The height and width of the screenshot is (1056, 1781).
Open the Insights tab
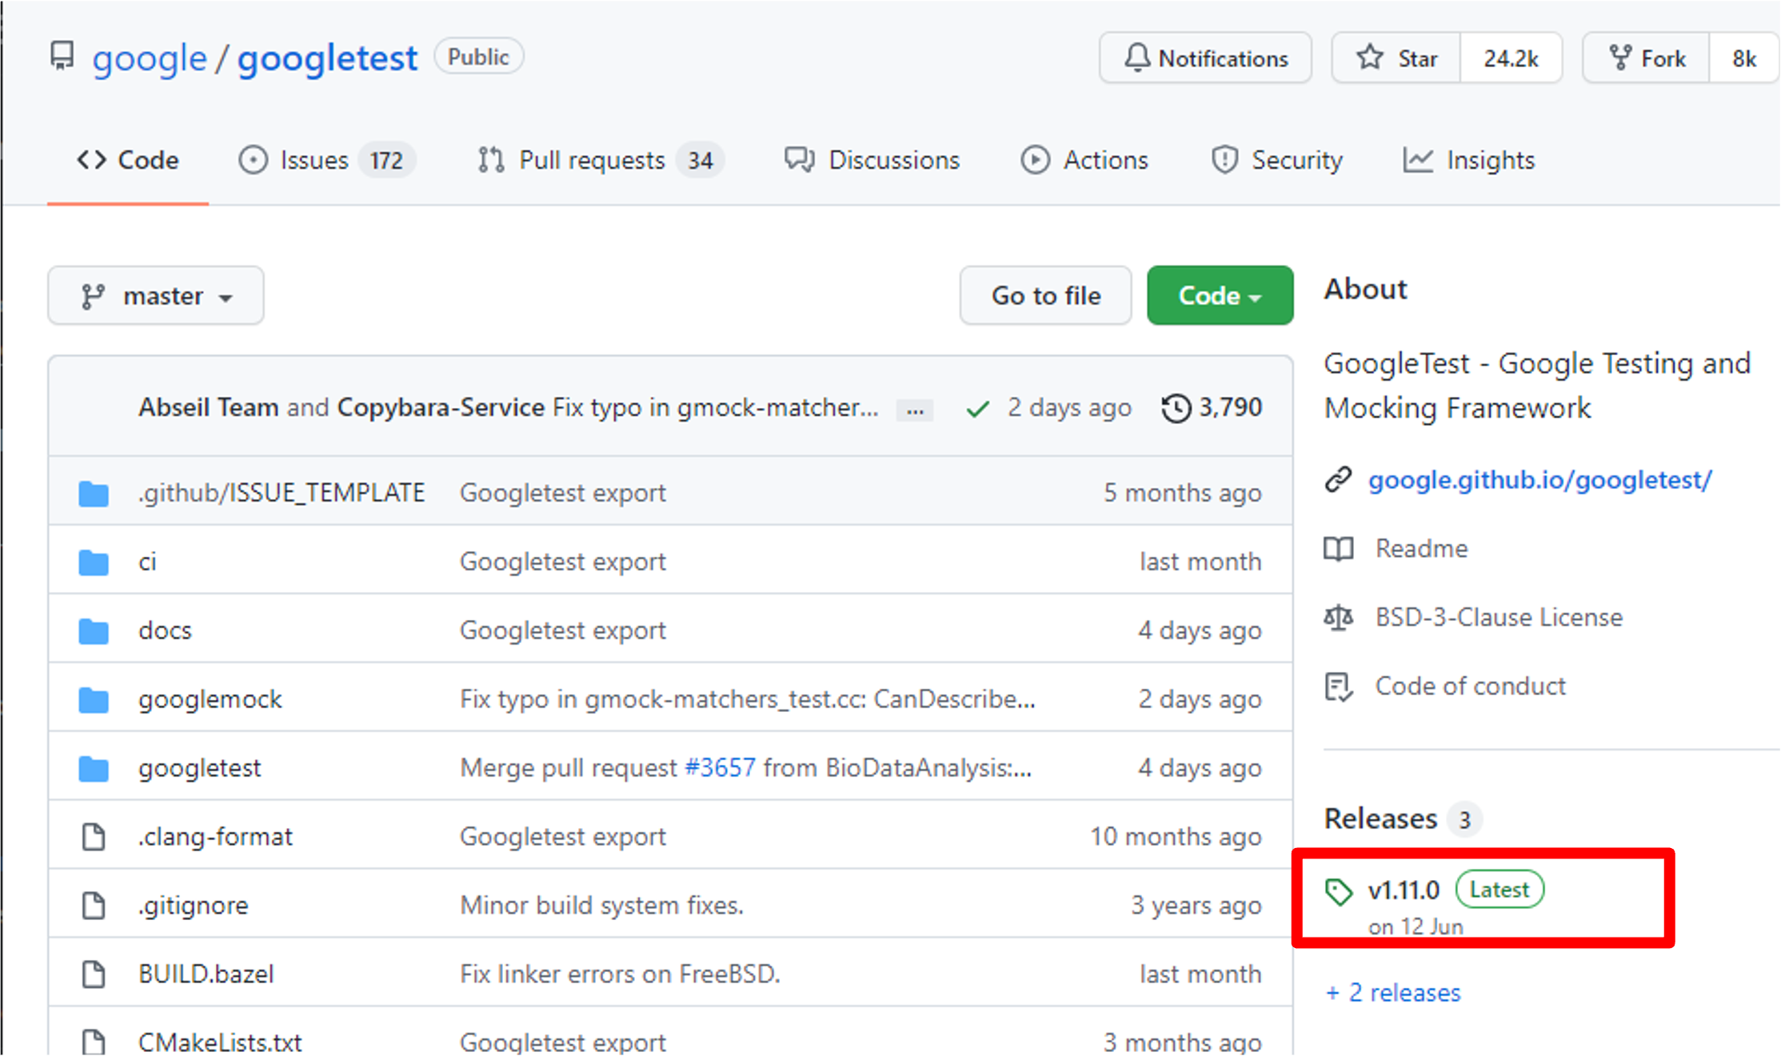point(1469,160)
